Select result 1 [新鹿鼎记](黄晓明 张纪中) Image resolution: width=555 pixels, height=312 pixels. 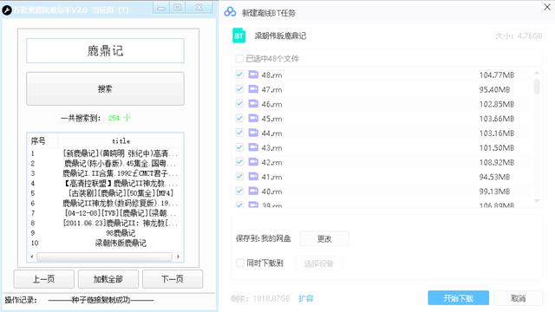coord(105,153)
